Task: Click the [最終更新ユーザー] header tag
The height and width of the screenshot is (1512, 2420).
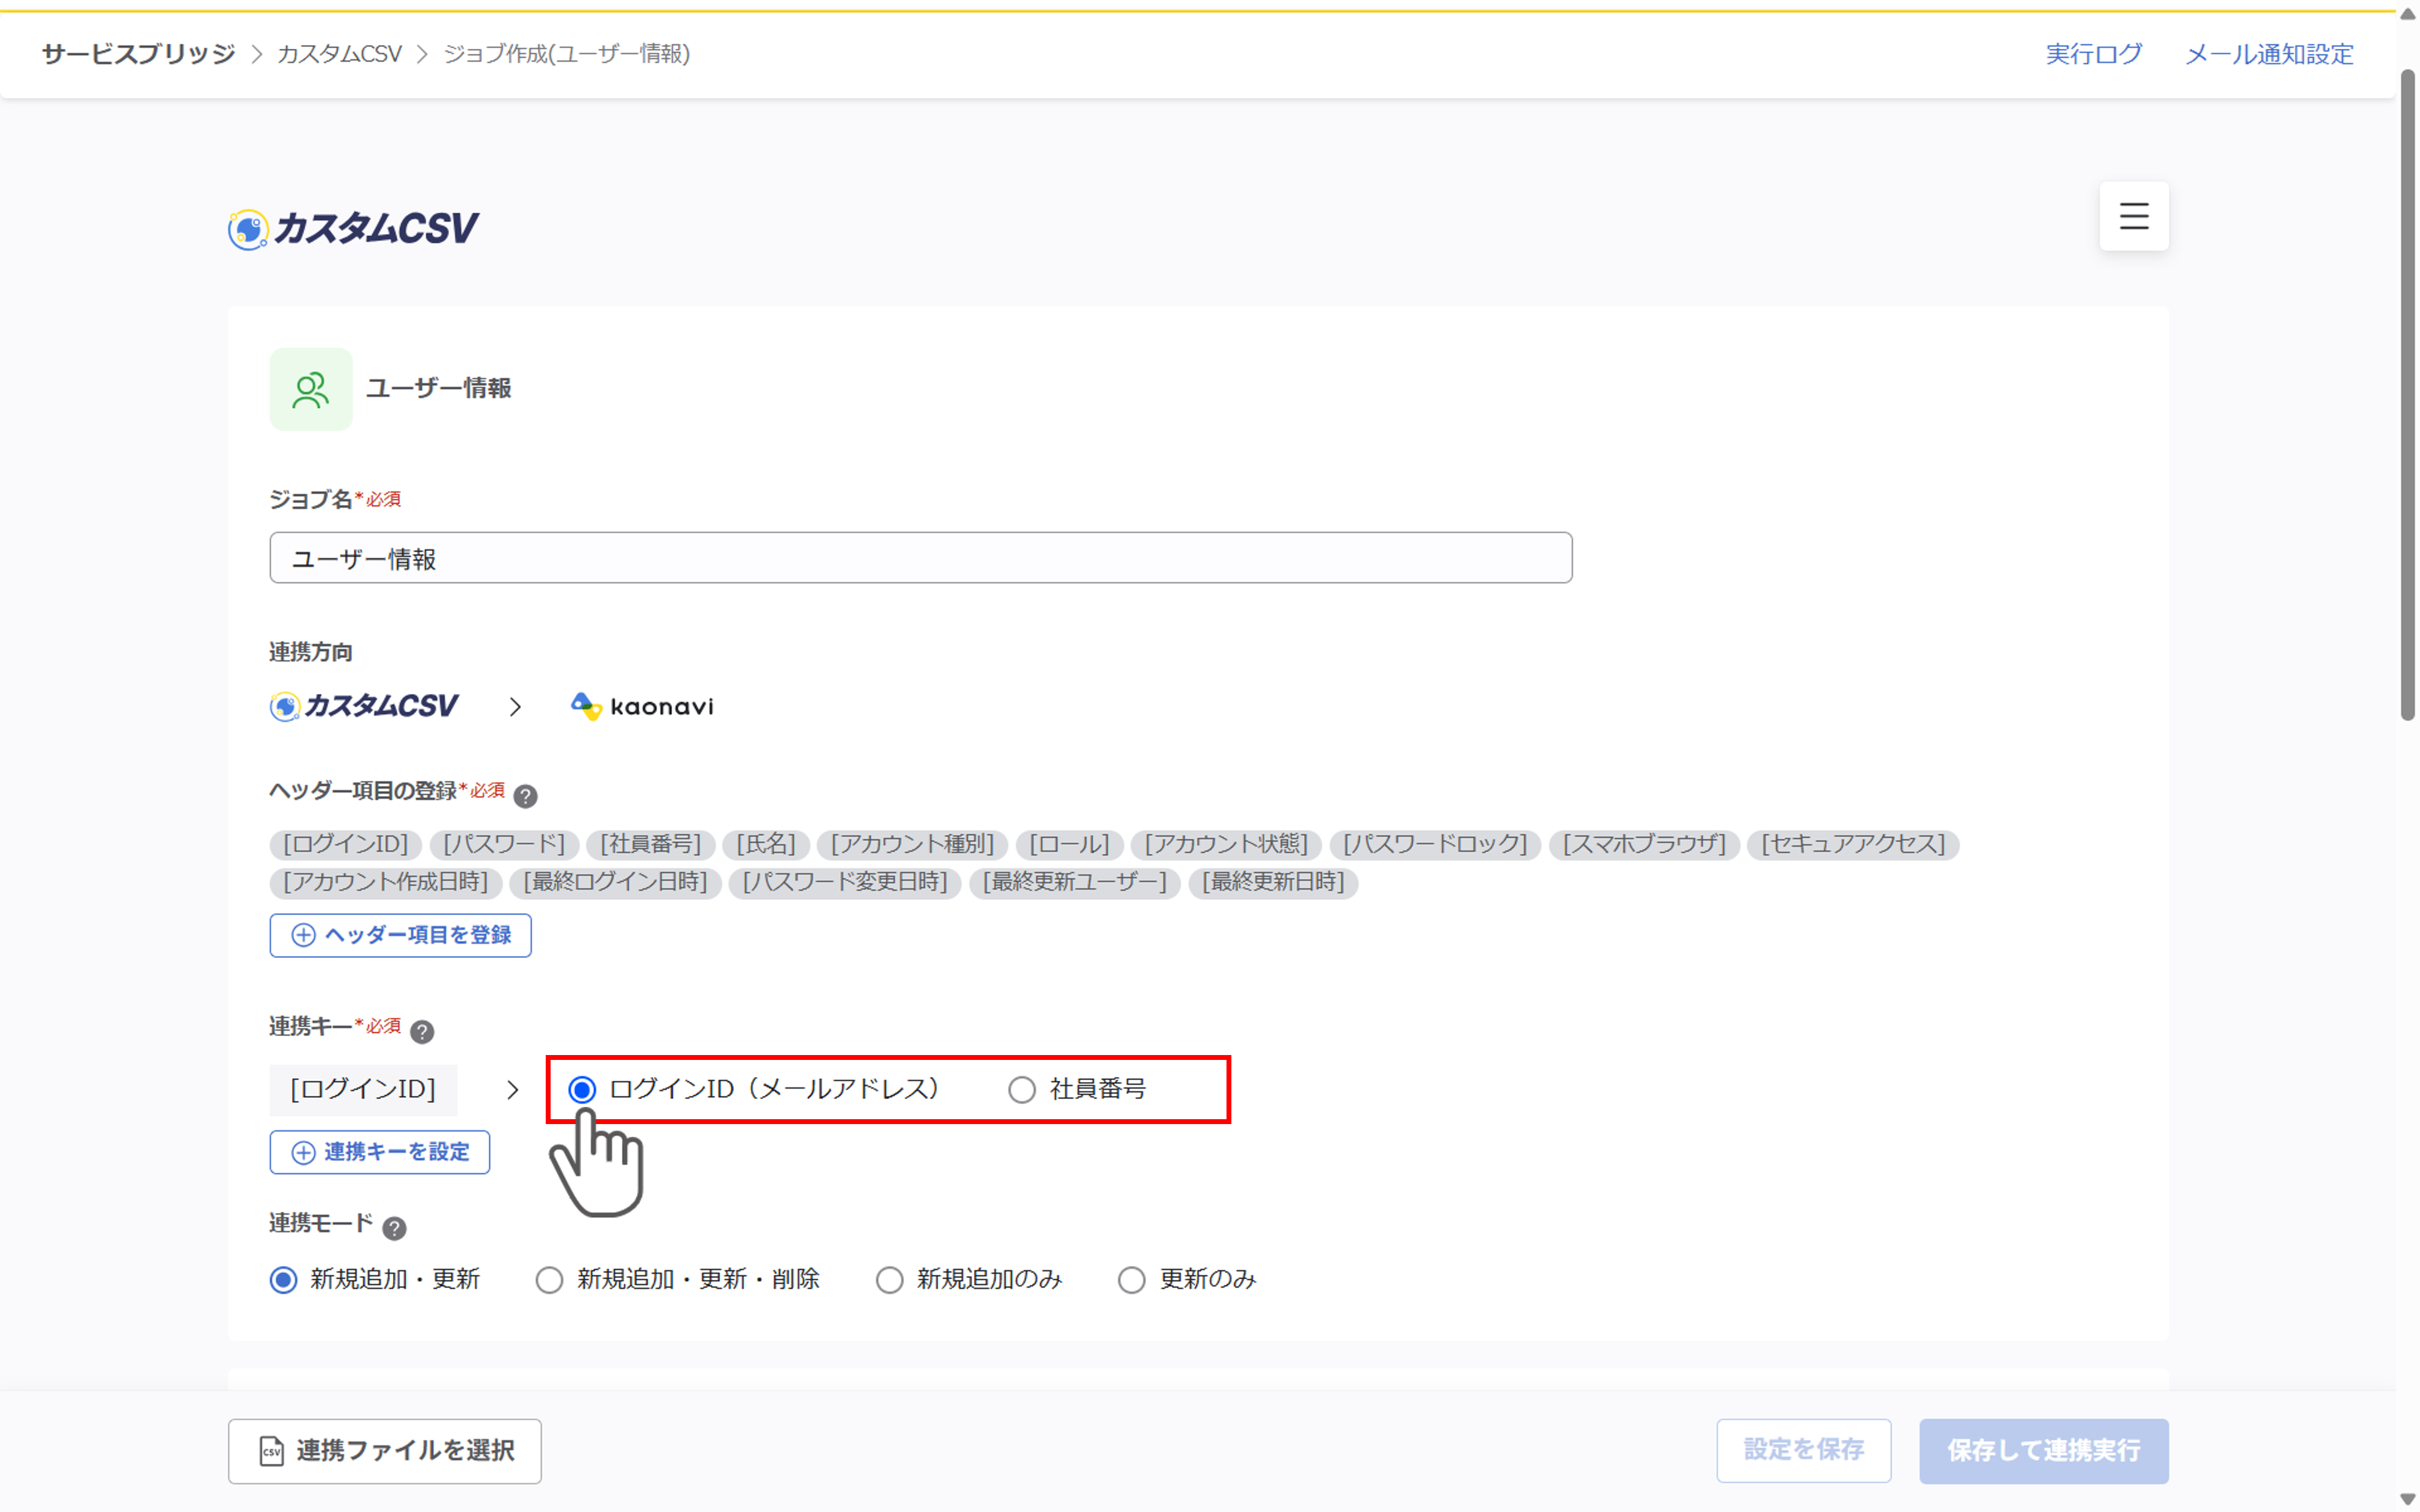Action: coord(1074,882)
